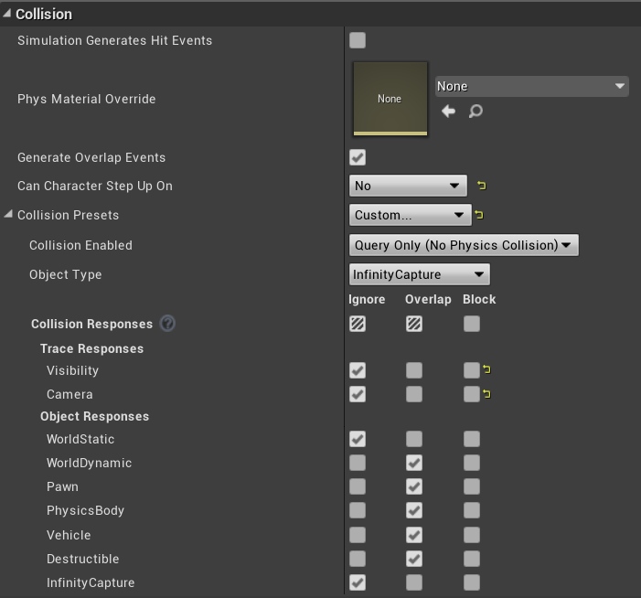The height and width of the screenshot is (598, 641).
Task: Set all Collision Responses to Ignore
Action: 358,324
